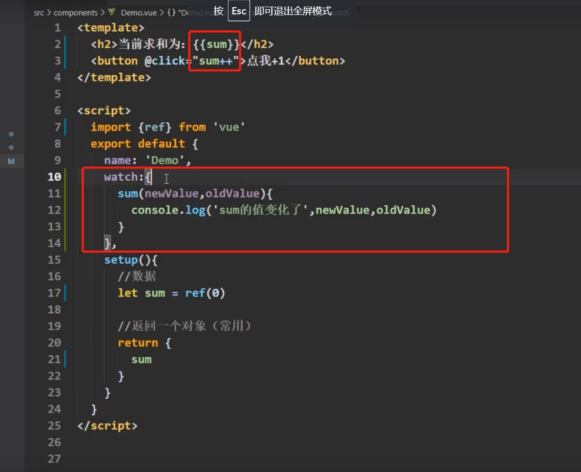Click 'setup()' on line 15

pos(128,260)
